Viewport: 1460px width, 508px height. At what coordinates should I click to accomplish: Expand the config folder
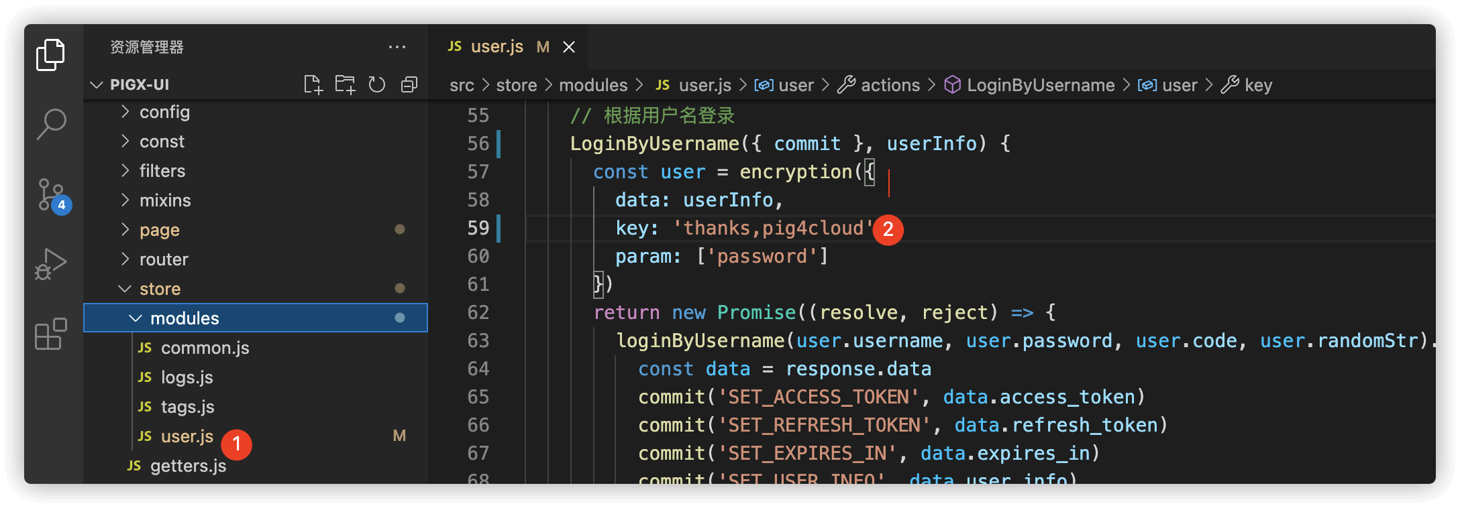coord(164,112)
